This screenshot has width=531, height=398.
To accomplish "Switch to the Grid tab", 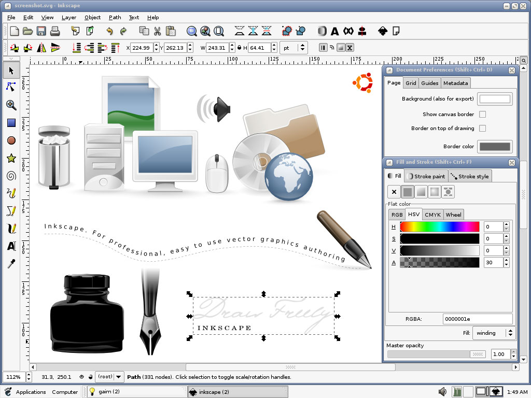I will point(411,83).
